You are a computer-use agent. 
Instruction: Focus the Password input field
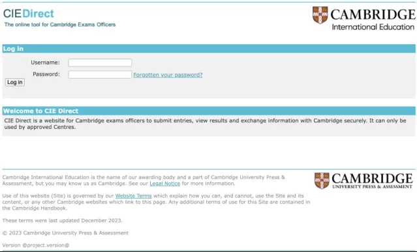100,74
